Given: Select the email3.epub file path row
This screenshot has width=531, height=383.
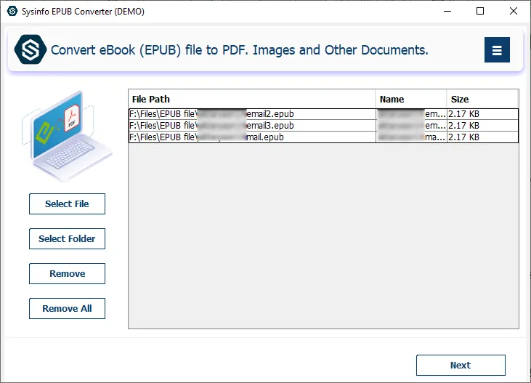Looking at the screenshot, I should pyautogui.click(x=252, y=126).
